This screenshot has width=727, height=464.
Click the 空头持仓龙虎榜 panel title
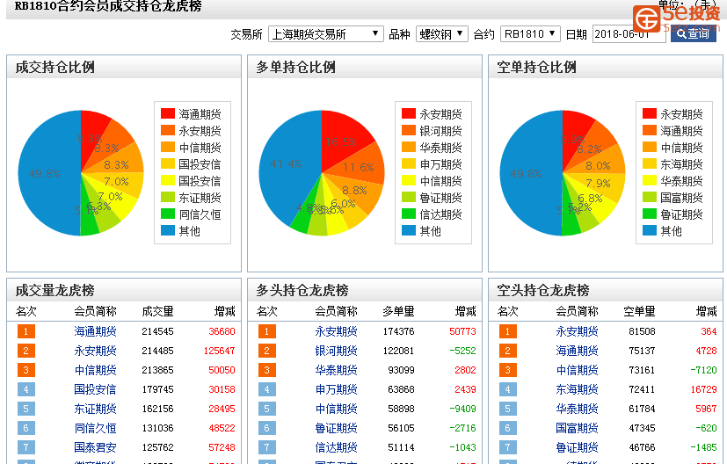543,290
